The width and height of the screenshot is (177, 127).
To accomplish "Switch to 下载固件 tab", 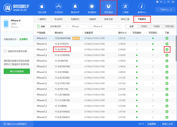I will (142, 19).
